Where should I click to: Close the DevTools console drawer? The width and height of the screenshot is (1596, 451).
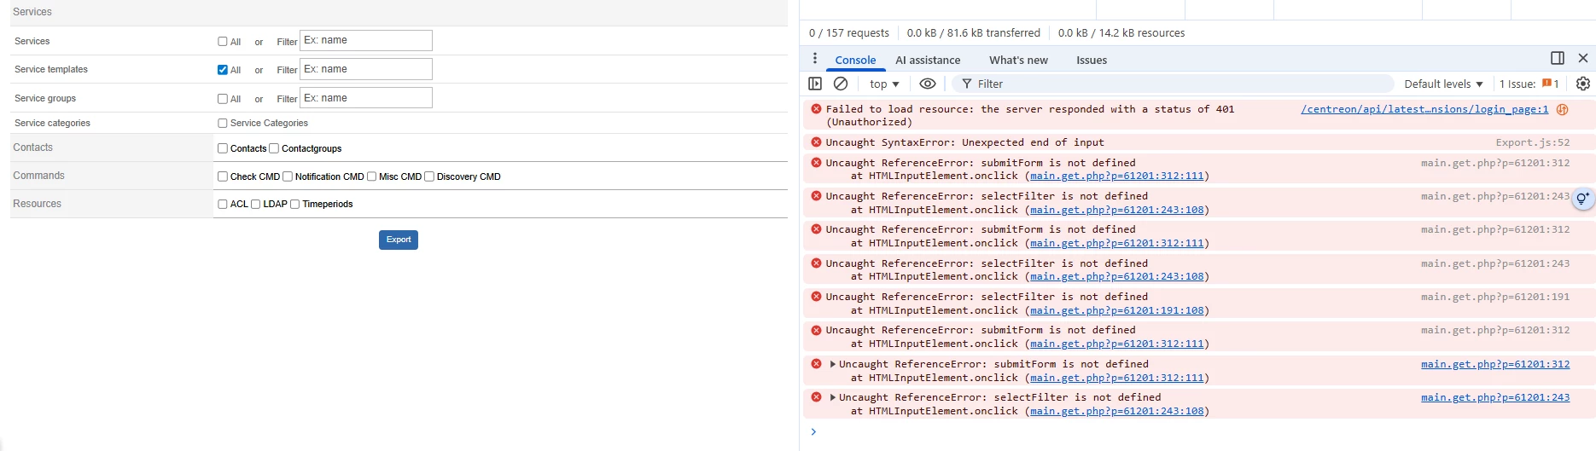tap(1583, 58)
